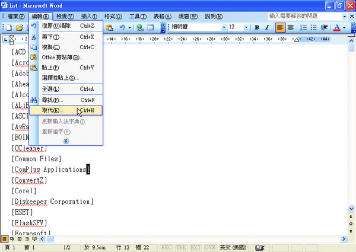Open the 格式(O) menu
This screenshot has height=252, width=356.
(113, 17)
